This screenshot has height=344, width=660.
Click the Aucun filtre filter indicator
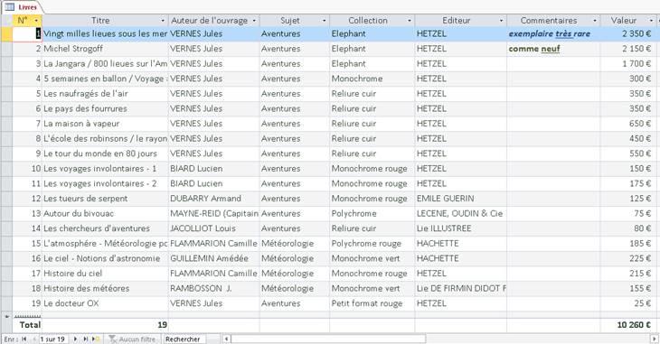[132, 339]
